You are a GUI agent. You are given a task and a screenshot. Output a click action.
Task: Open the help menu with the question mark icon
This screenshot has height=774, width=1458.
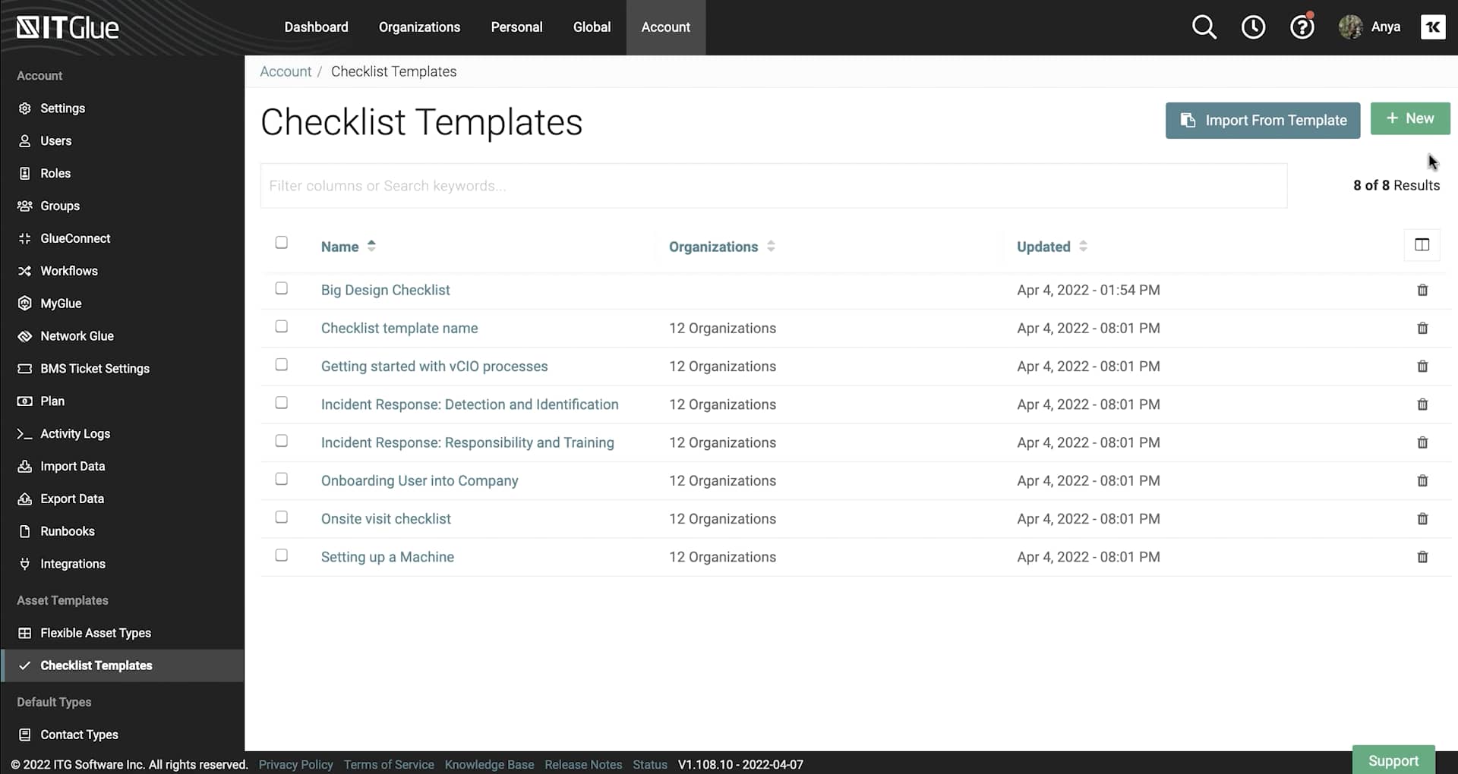point(1302,27)
